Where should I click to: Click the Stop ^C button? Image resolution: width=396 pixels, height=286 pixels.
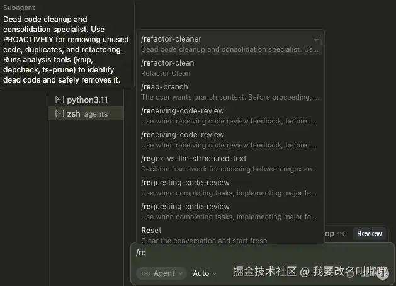pos(335,234)
